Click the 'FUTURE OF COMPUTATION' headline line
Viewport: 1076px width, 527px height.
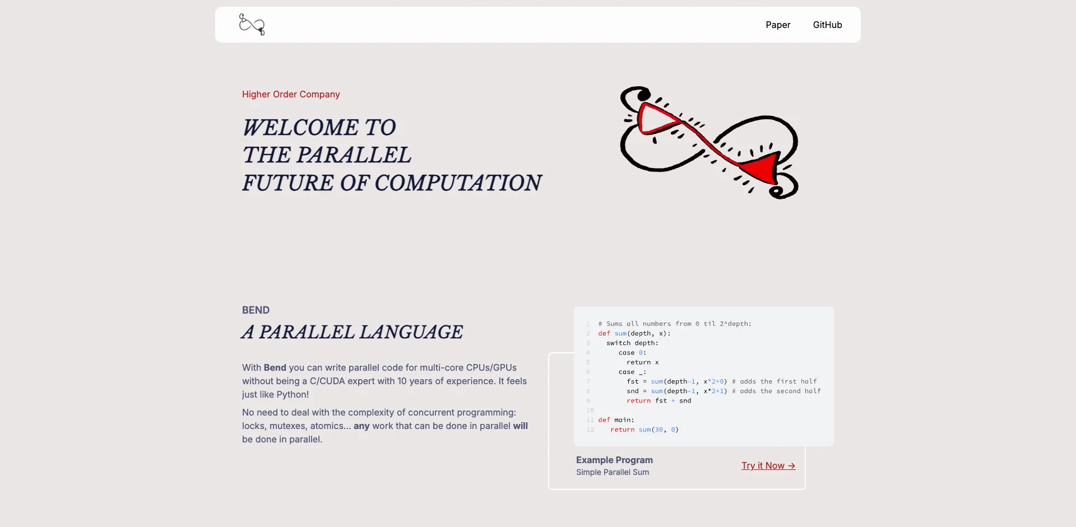(392, 183)
